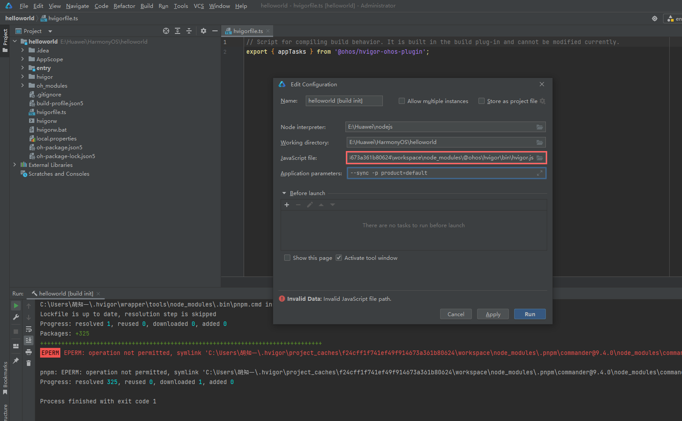
Task: Select build-profile.json5 in the project tree
Action: [x=60, y=103]
